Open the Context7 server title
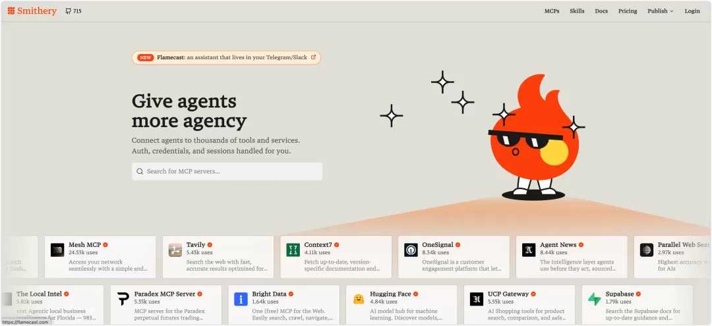This screenshot has height=326, width=712. coord(318,245)
